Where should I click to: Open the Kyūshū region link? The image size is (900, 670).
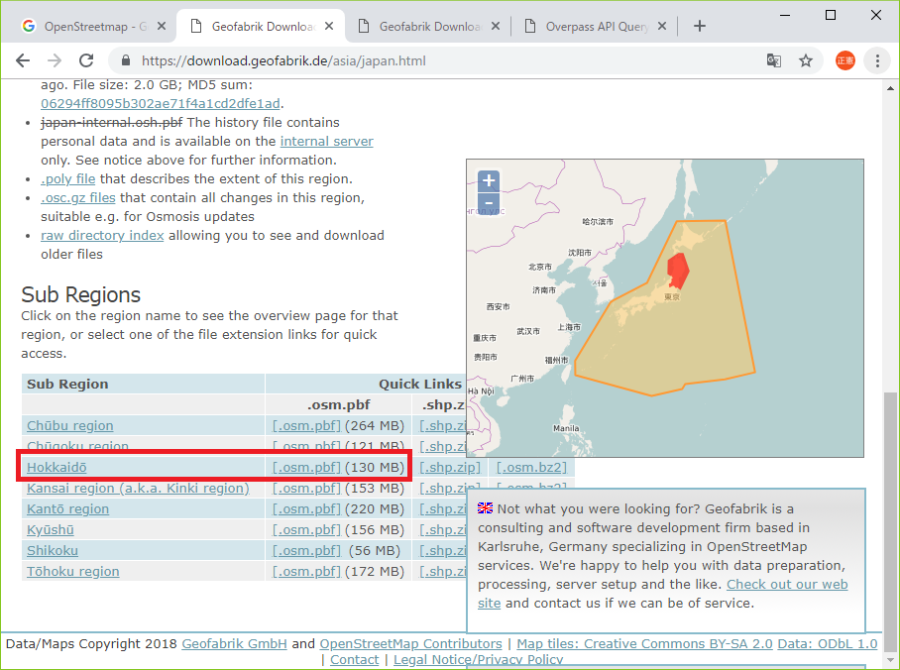tap(51, 530)
